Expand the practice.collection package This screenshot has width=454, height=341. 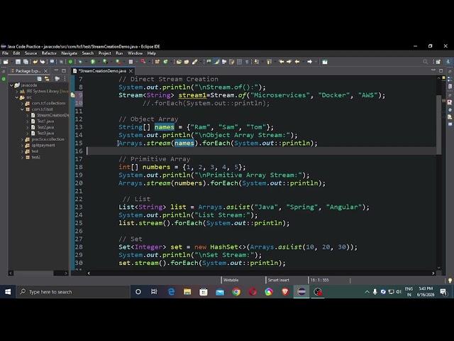[22, 139]
